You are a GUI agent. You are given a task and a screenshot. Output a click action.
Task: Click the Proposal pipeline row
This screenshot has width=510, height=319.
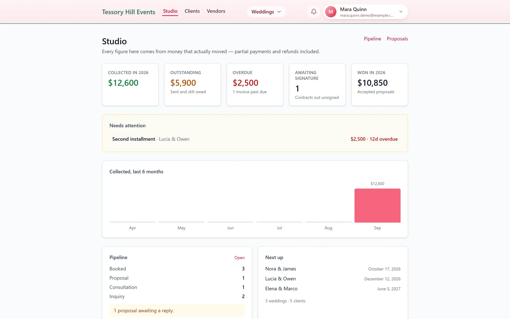177,278
